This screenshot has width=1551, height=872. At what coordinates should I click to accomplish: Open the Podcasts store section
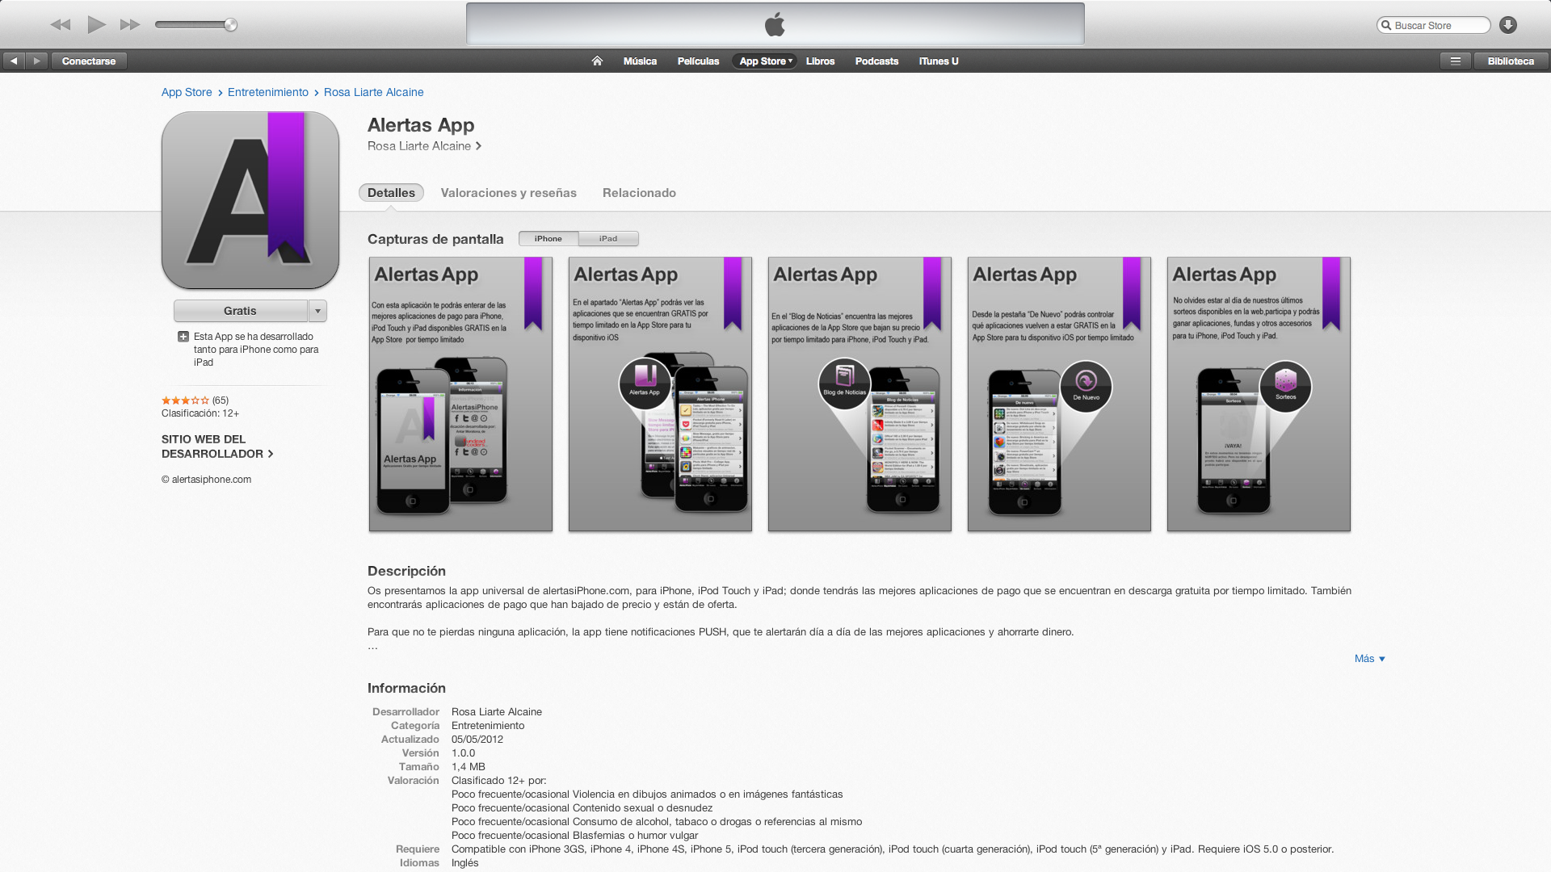coord(876,61)
